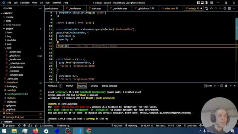The width and height of the screenshot is (238, 134).
Task: Open the node terminal profile
Action: [x=208, y=86]
